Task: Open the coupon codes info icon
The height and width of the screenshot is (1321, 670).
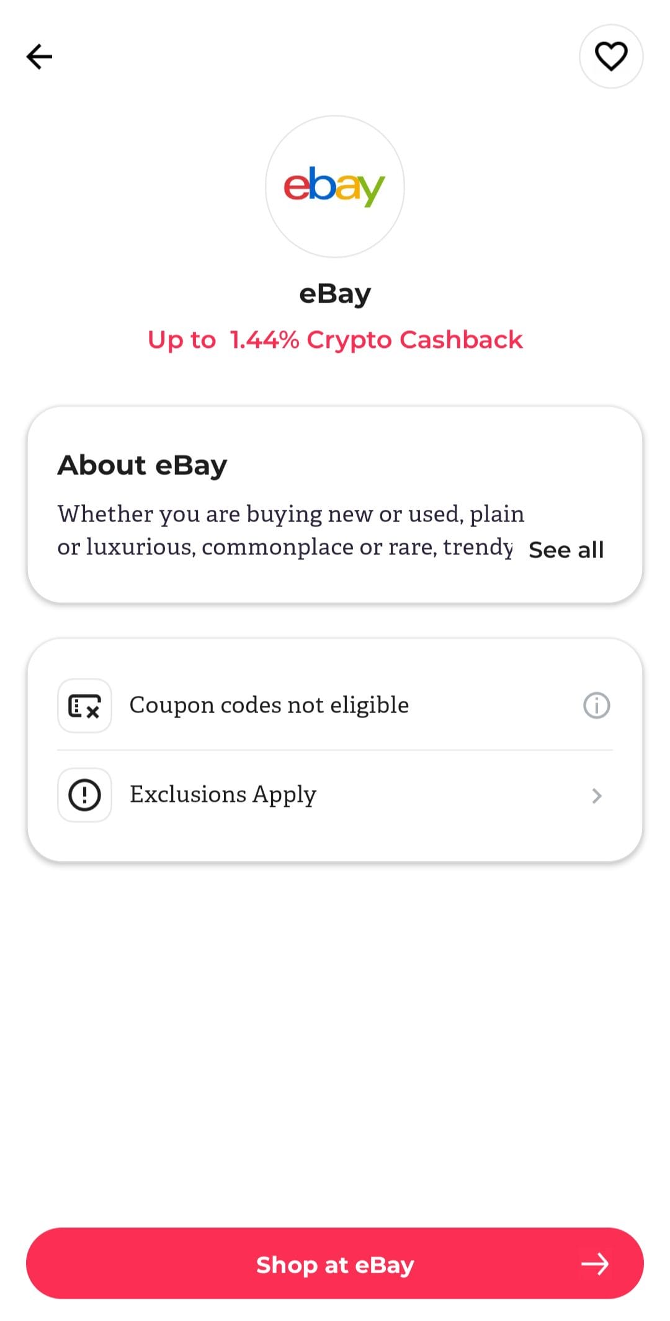Action: pos(597,706)
